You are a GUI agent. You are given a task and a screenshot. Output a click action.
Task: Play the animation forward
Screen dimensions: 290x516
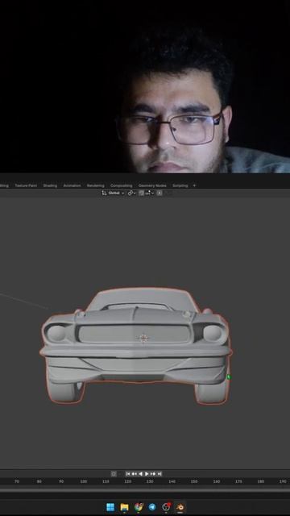pyautogui.click(x=147, y=474)
